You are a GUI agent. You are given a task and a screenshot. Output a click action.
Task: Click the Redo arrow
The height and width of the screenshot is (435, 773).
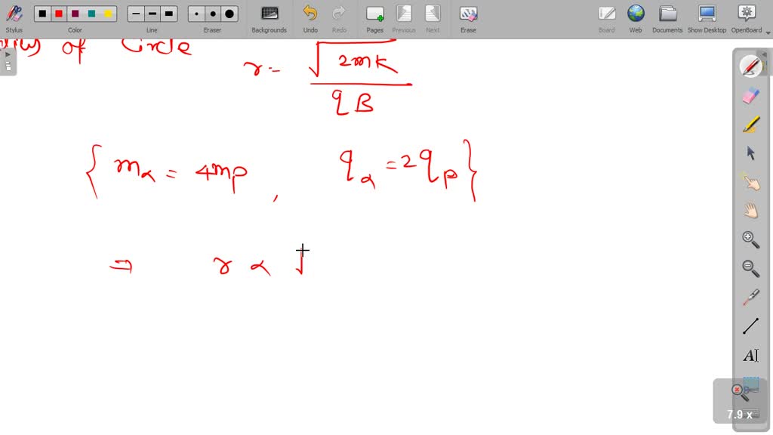tap(339, 18)
